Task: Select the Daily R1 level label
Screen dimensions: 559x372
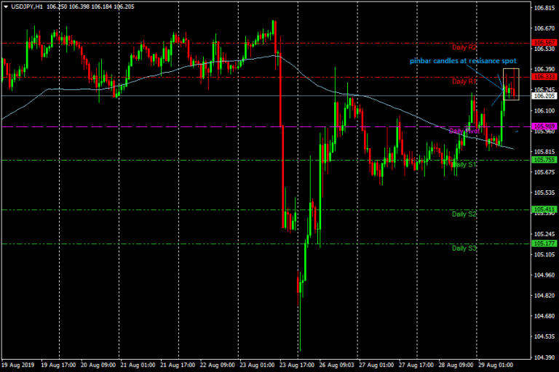Action: click(464, 81)
